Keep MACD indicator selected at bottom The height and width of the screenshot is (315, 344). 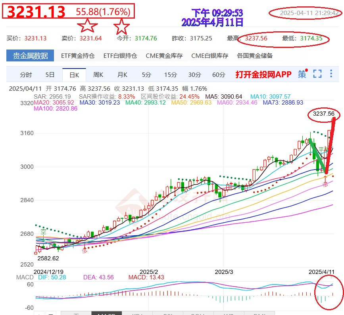coord(106,313)
